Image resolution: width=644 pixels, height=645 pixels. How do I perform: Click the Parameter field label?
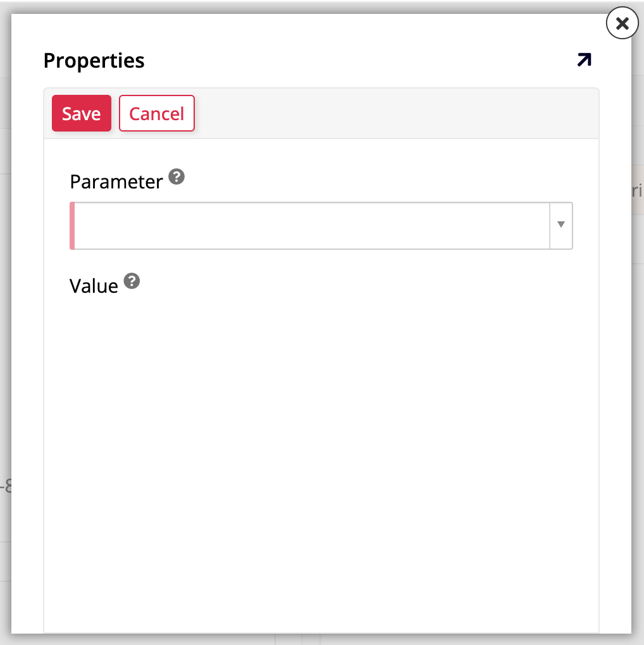(x=116, y=182)
